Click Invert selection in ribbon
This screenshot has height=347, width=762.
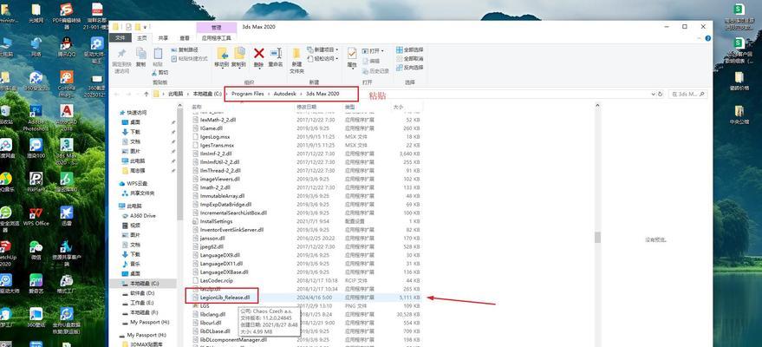pyautogui.click(x=410, y=67)
